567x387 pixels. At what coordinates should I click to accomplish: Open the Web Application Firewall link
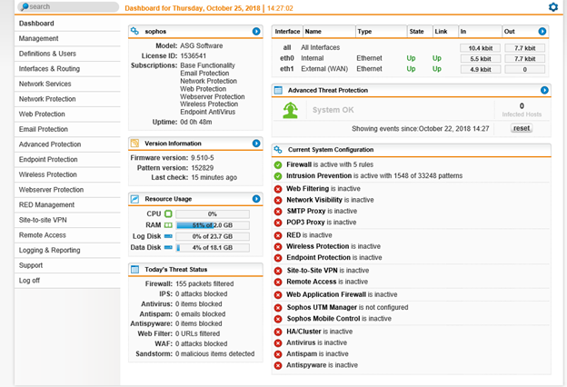click(326, 294)
